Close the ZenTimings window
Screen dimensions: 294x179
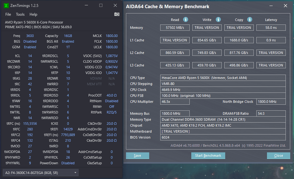(x=115, y=5)
